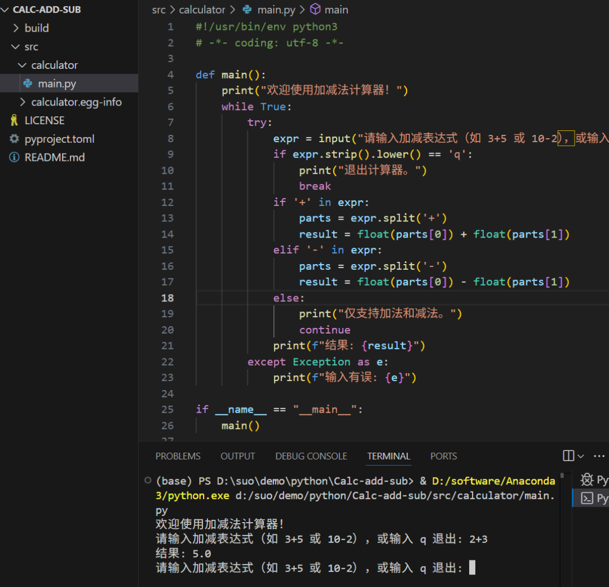
Task: Click the shebang comment on line 1
Action: (266, 27)
